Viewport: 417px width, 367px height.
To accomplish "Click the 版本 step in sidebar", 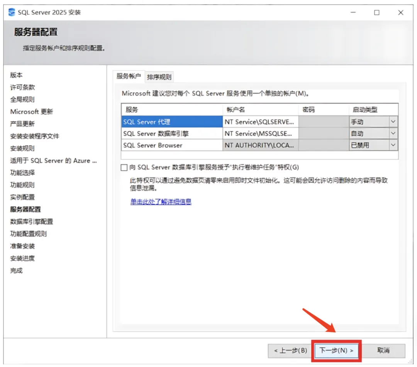I will (x=16, y=75).
